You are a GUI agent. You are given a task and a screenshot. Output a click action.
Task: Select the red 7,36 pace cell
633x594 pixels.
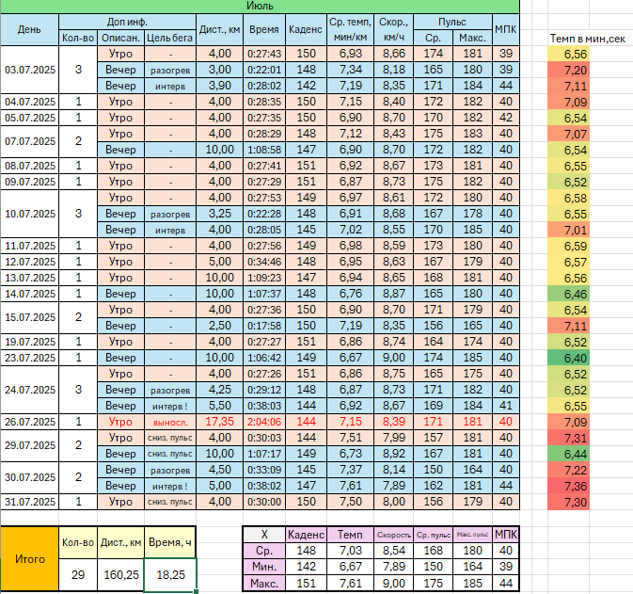575,486
